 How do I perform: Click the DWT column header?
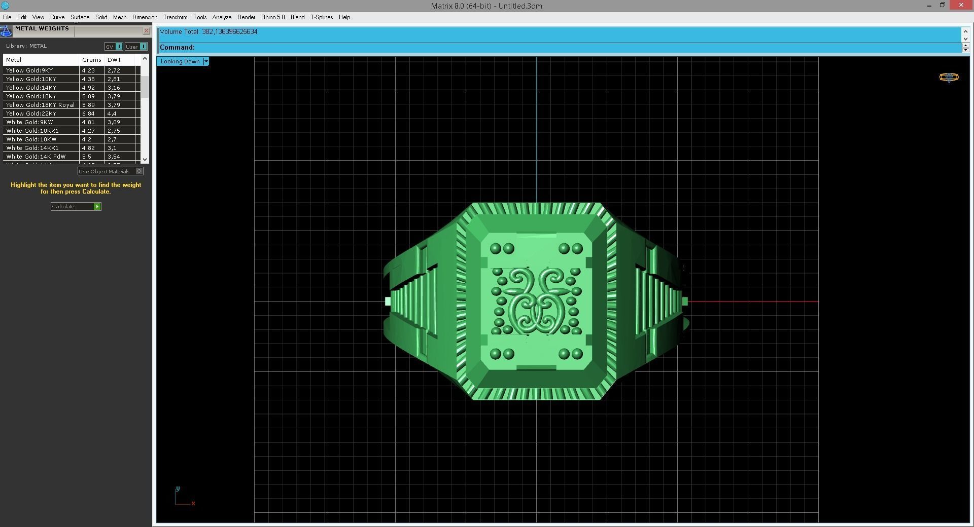(x=120, y=60)
